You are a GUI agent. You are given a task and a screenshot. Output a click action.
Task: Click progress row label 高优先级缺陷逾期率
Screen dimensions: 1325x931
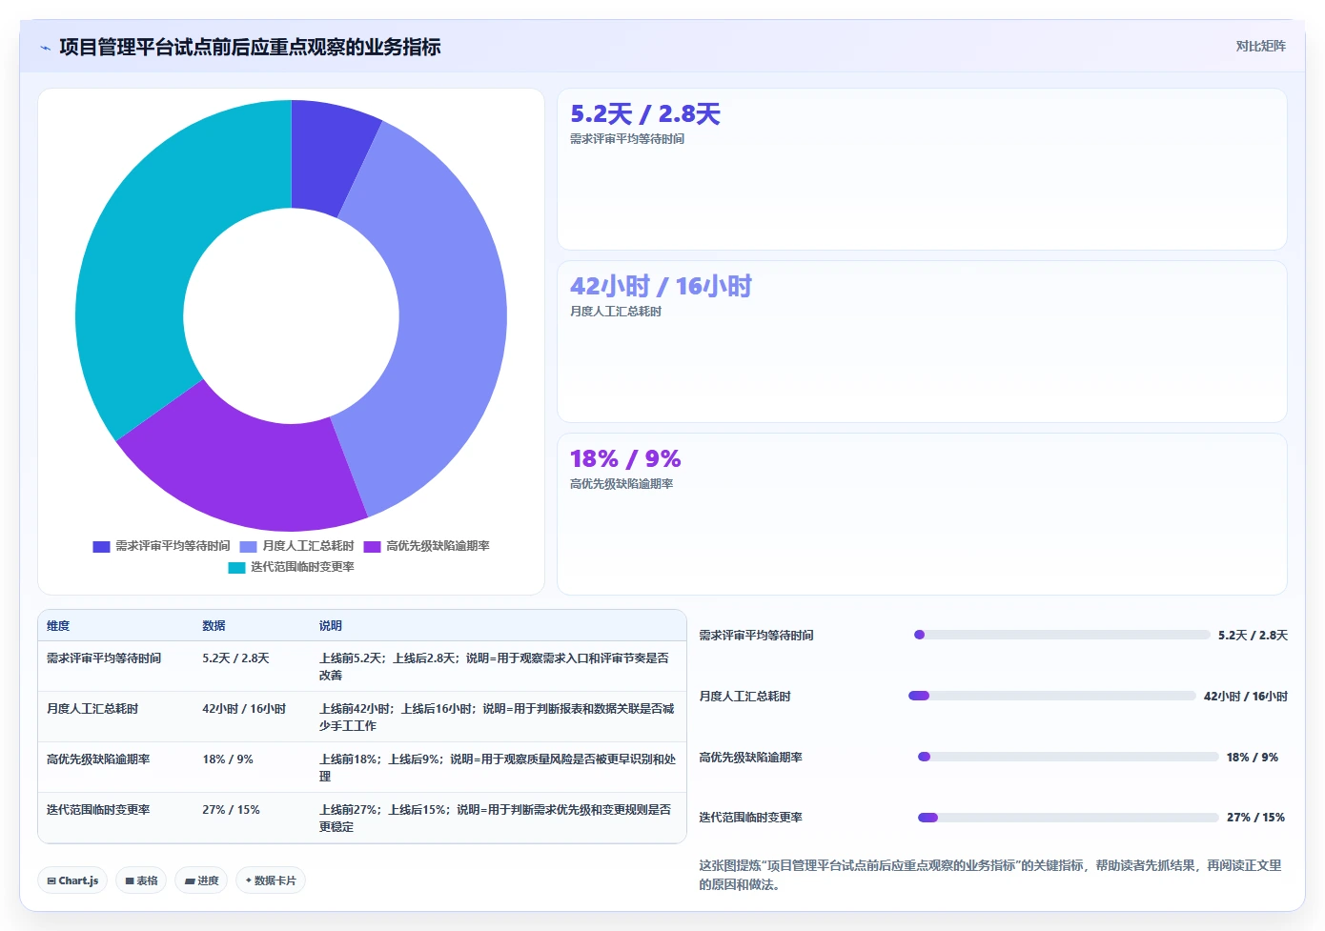(750, 758)
